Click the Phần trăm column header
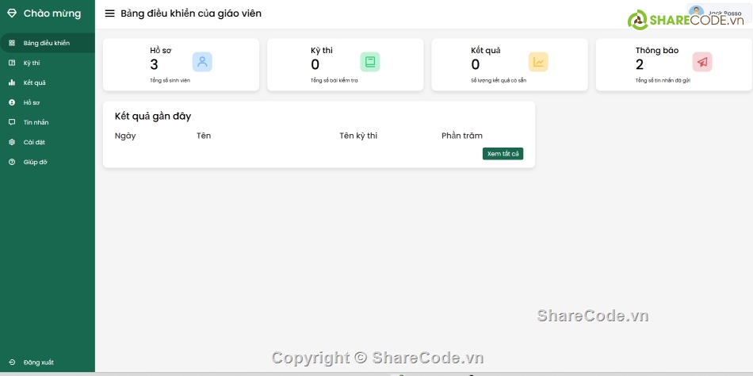The image size is (753, 376). (462, 136)
